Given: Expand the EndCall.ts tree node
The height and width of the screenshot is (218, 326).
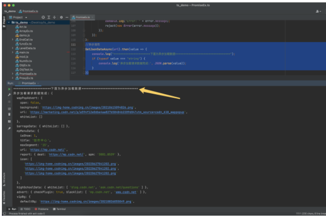Looking at the screenshot, I should 13,39.
